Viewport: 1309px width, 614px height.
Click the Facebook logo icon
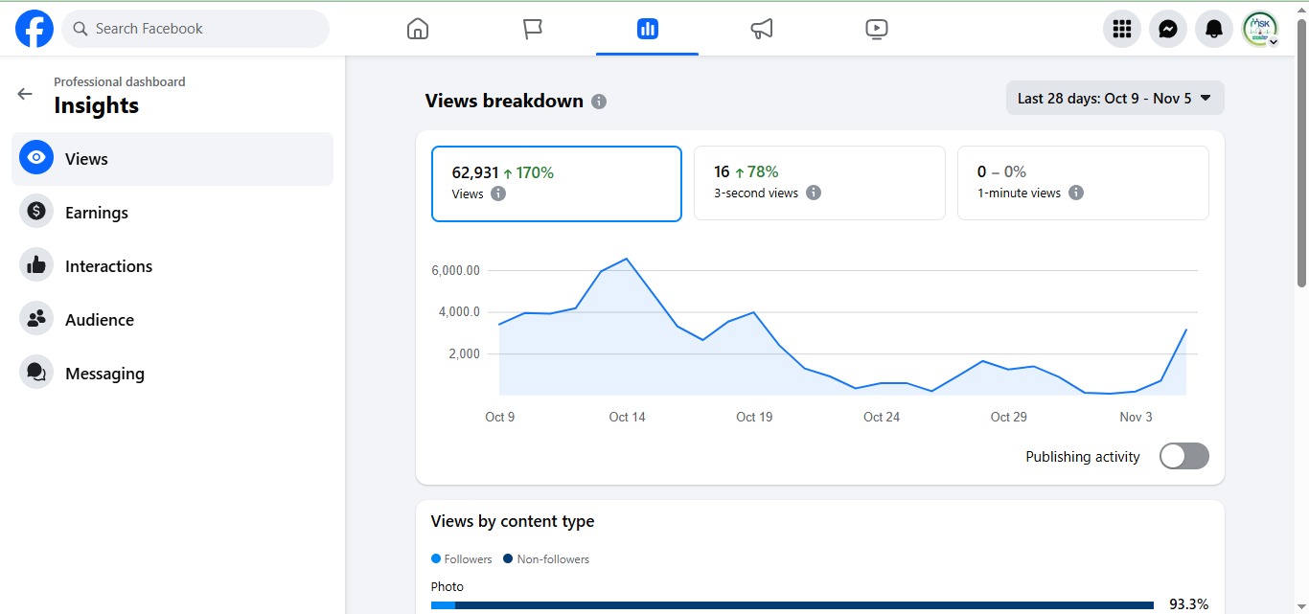(x=34, y=29)
